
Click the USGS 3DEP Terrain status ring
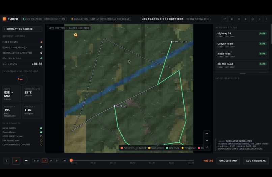tap(41, 136)
